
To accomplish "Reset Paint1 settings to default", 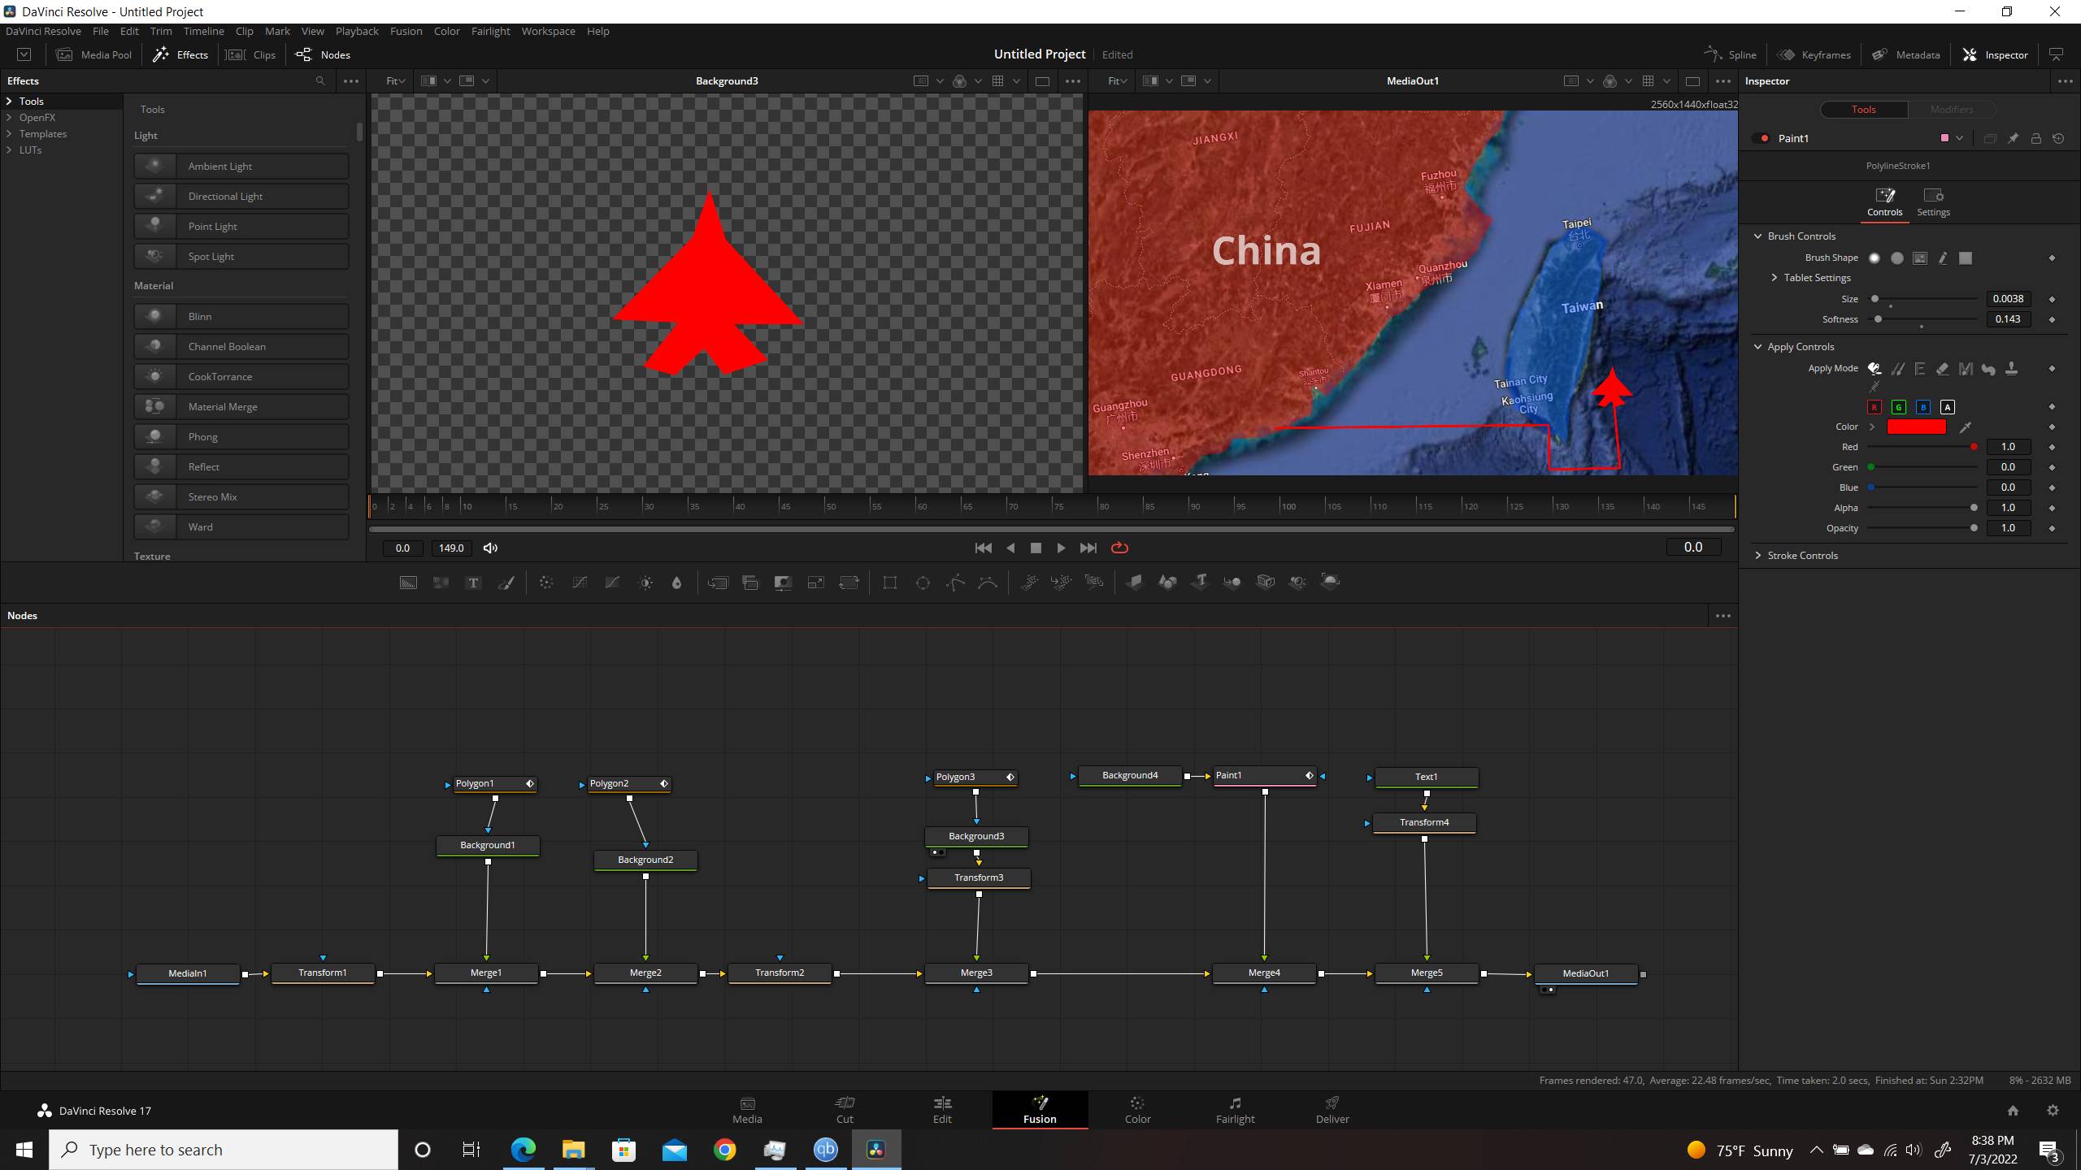I will coord(2058,138).
